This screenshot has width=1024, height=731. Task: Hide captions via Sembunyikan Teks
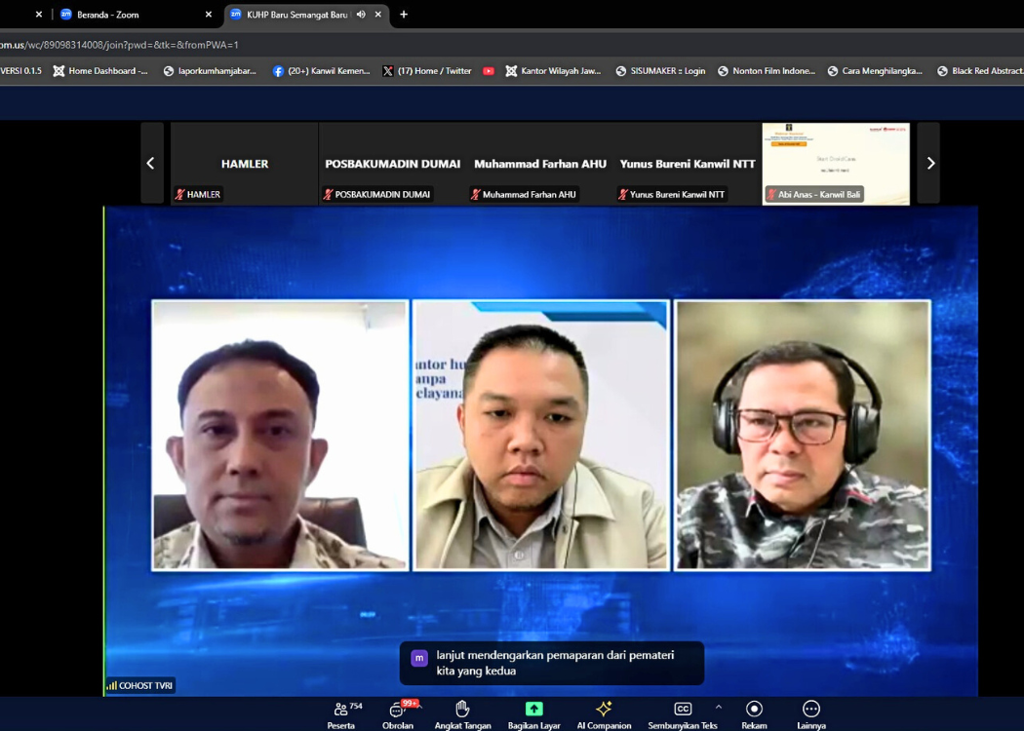pos(683,714)
